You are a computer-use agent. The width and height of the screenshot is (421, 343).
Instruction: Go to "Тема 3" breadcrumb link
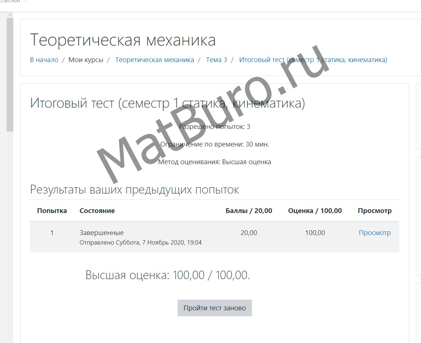point(217,60)
